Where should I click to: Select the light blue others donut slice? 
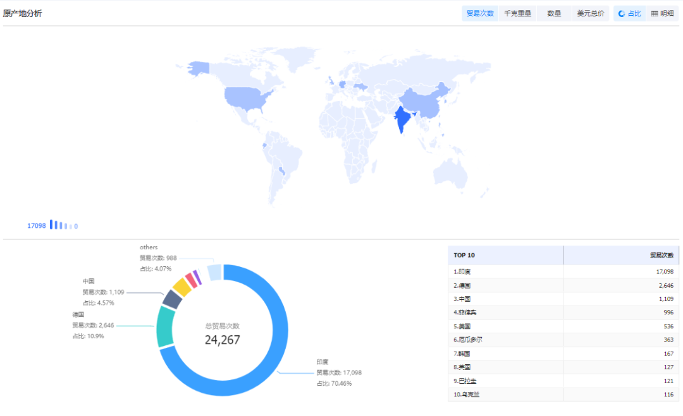pos(214,272)
